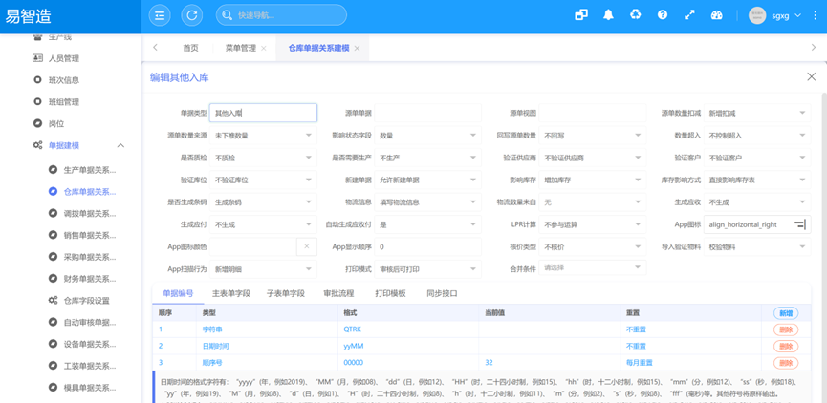
Task: Open 销售单据关系 in the sidebar
Action: click(90, 236)
